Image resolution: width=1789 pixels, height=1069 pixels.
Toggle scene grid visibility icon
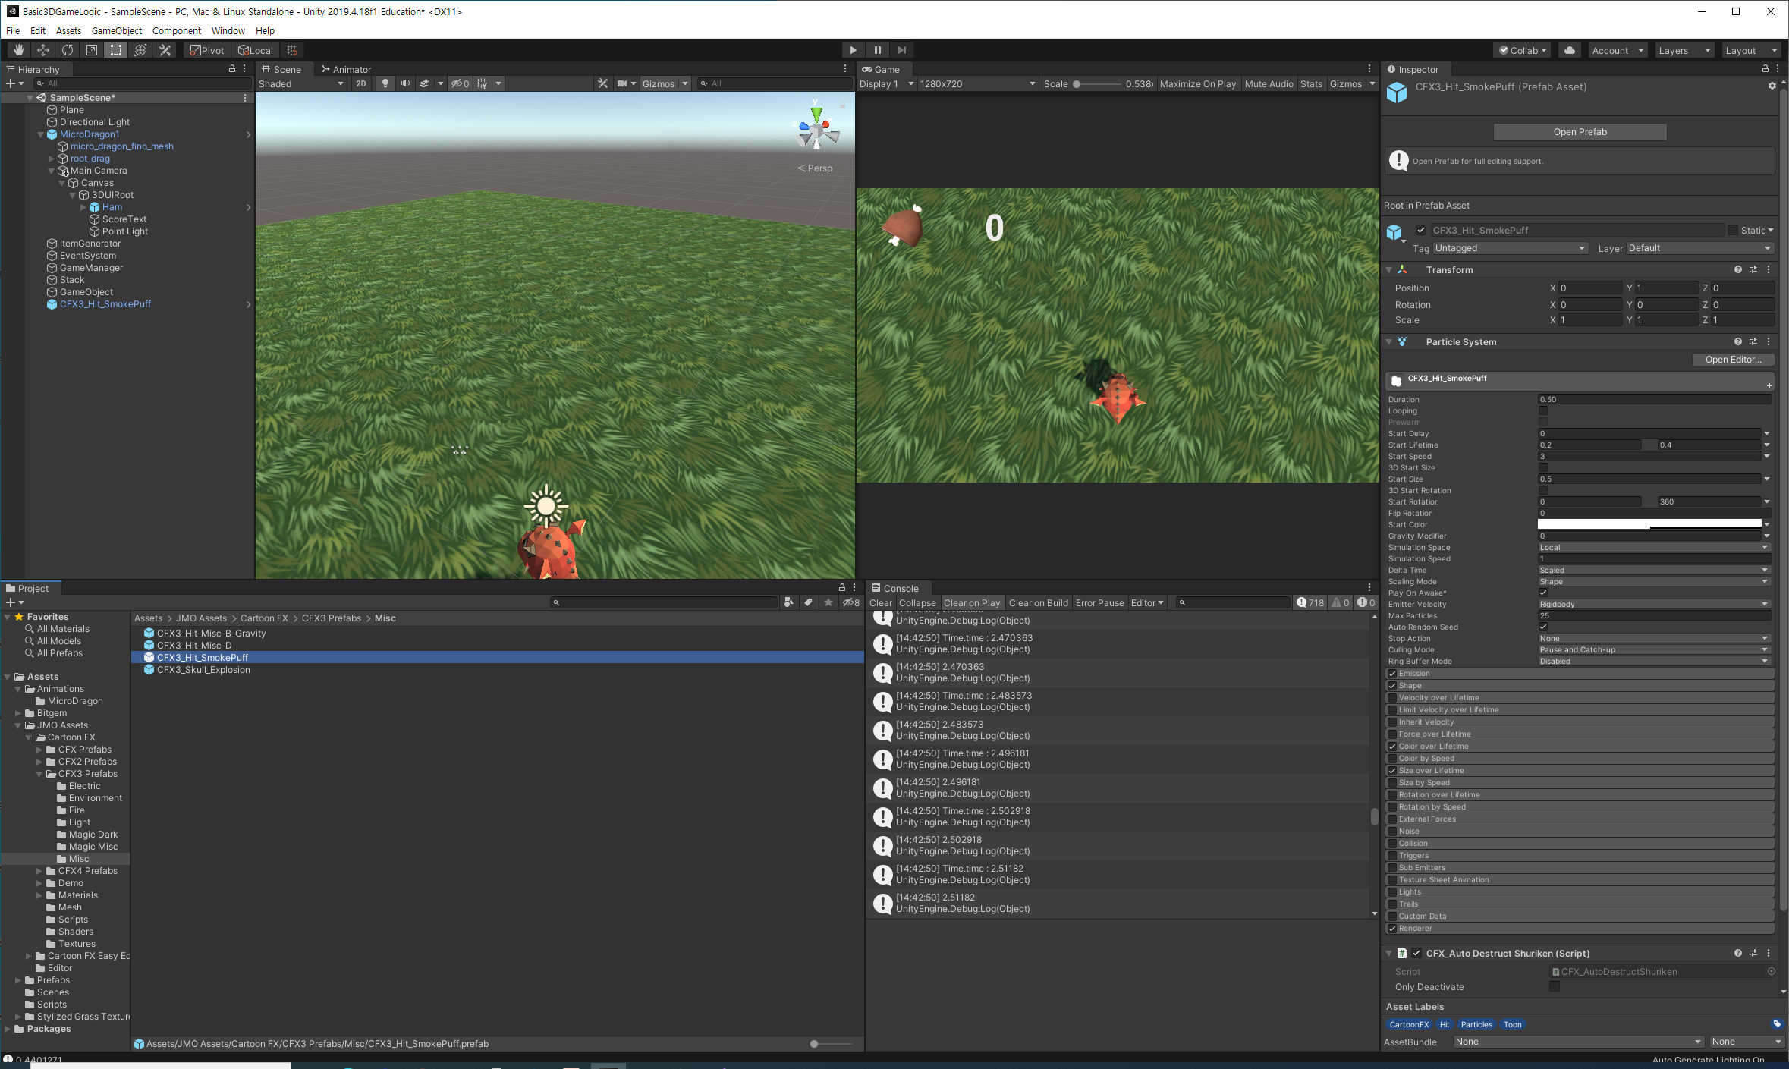click(482, 83)
